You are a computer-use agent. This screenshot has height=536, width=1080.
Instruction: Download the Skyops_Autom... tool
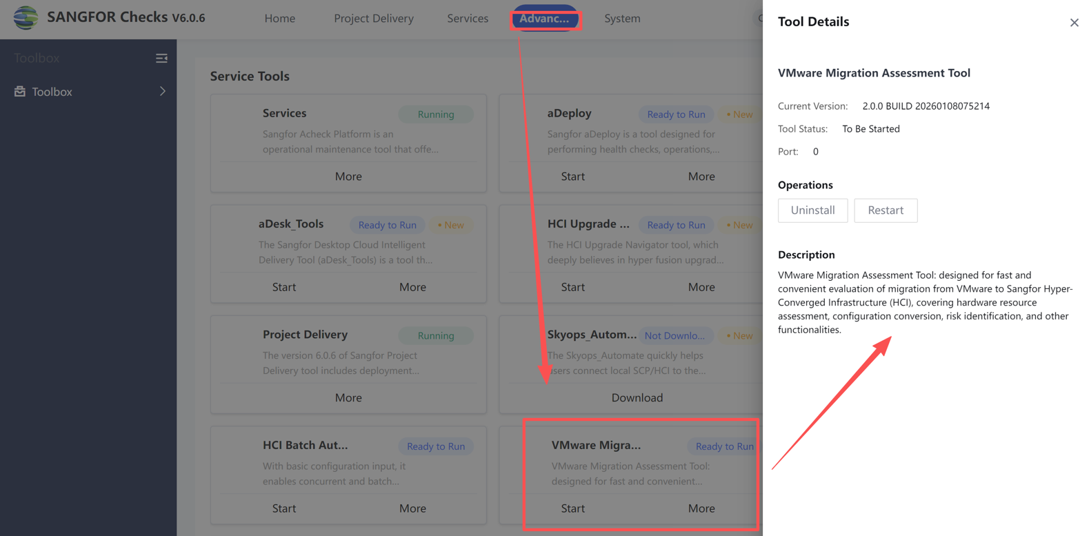637,398
